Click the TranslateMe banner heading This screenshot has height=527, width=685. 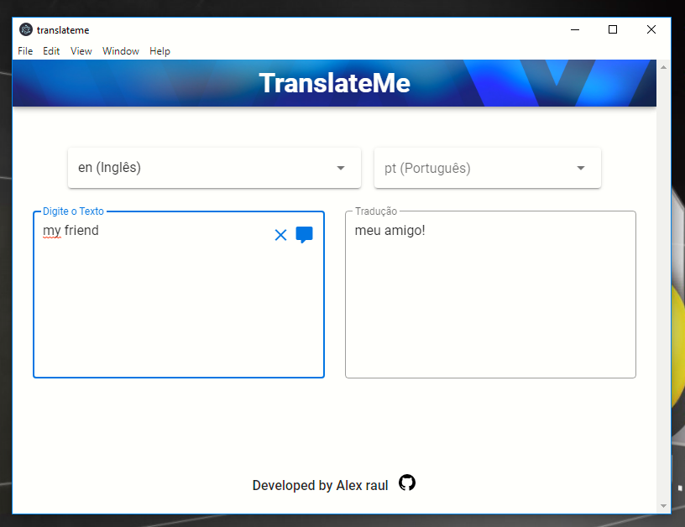[334, 83]
